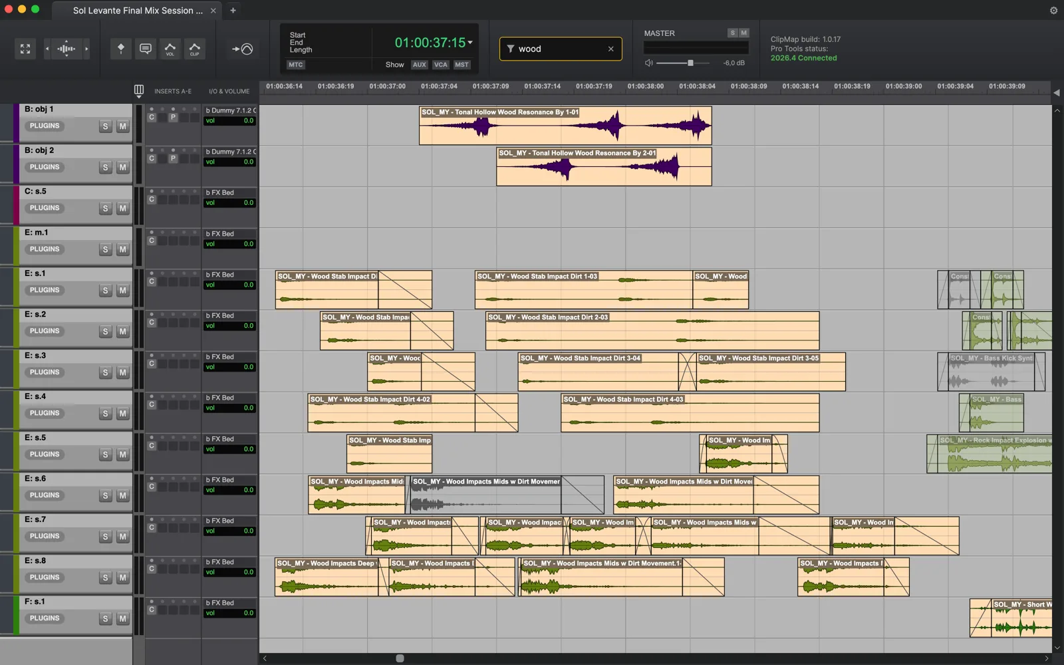The image size is (1064, 665).
Task: Click the zoom-to-fit expand icon
Action: point(25,49)
